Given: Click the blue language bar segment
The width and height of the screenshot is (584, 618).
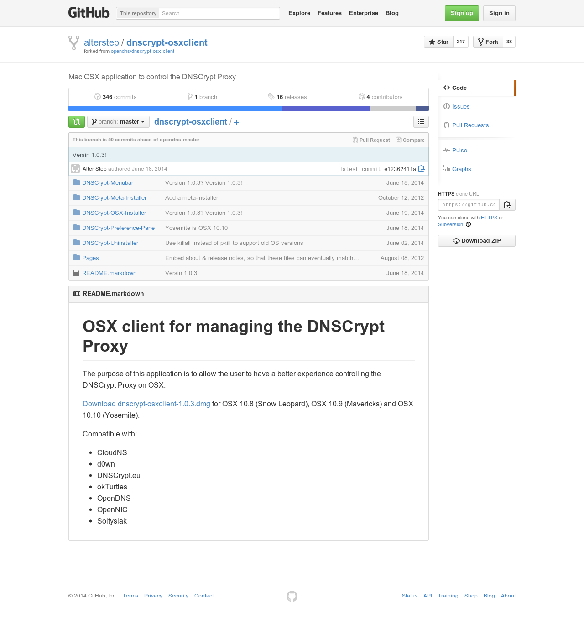Looking at the screenshot, I should (175, 109).
